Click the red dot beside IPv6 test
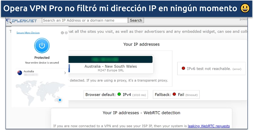This screenshot has height=130, width=253. [183, 68]
